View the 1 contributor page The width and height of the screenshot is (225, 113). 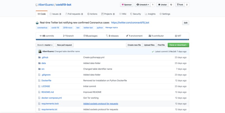pos(156,36)
